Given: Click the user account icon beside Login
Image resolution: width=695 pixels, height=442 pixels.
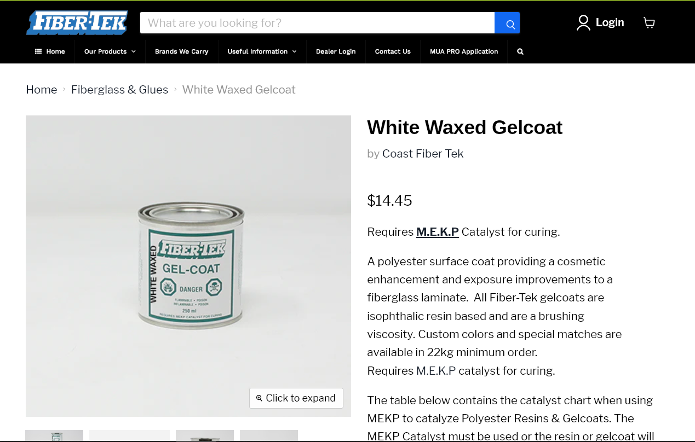Looking at the screenshot, I should (584, 22).
